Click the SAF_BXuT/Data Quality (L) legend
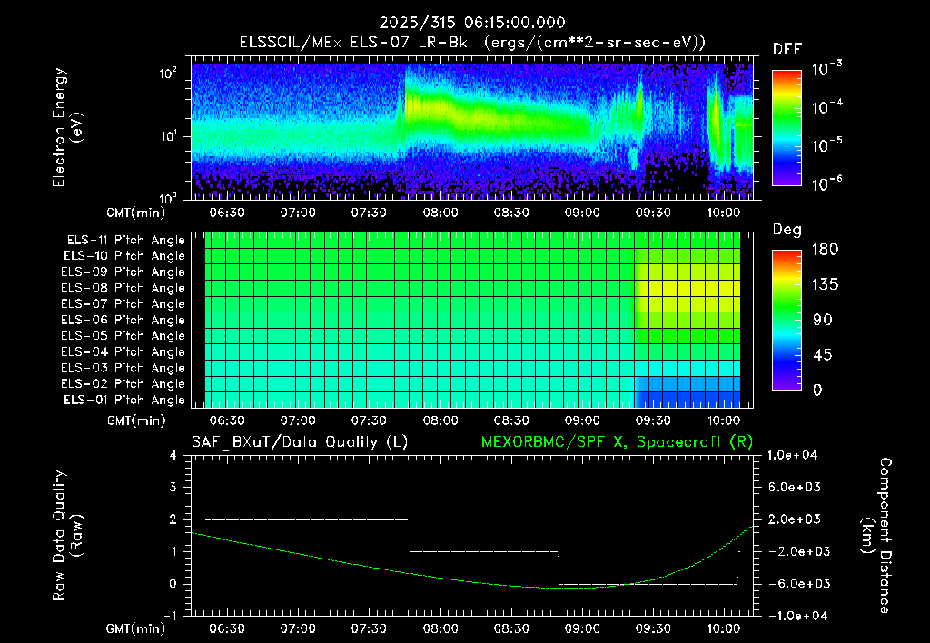The height and width of the screenshot is (643, 930). tap(300, 442)
